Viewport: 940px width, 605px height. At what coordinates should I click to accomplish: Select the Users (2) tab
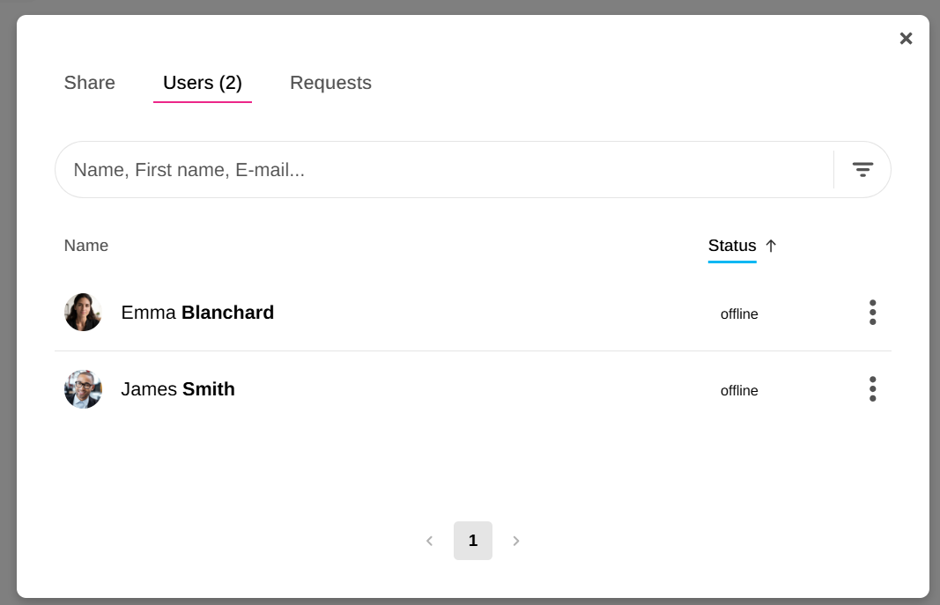[x=203, y=83]
